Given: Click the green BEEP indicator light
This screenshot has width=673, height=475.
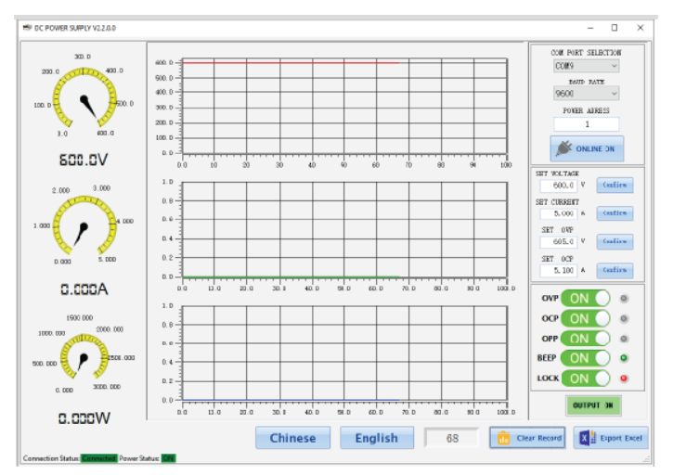Looking at the screenshot, I should (625, 358).
